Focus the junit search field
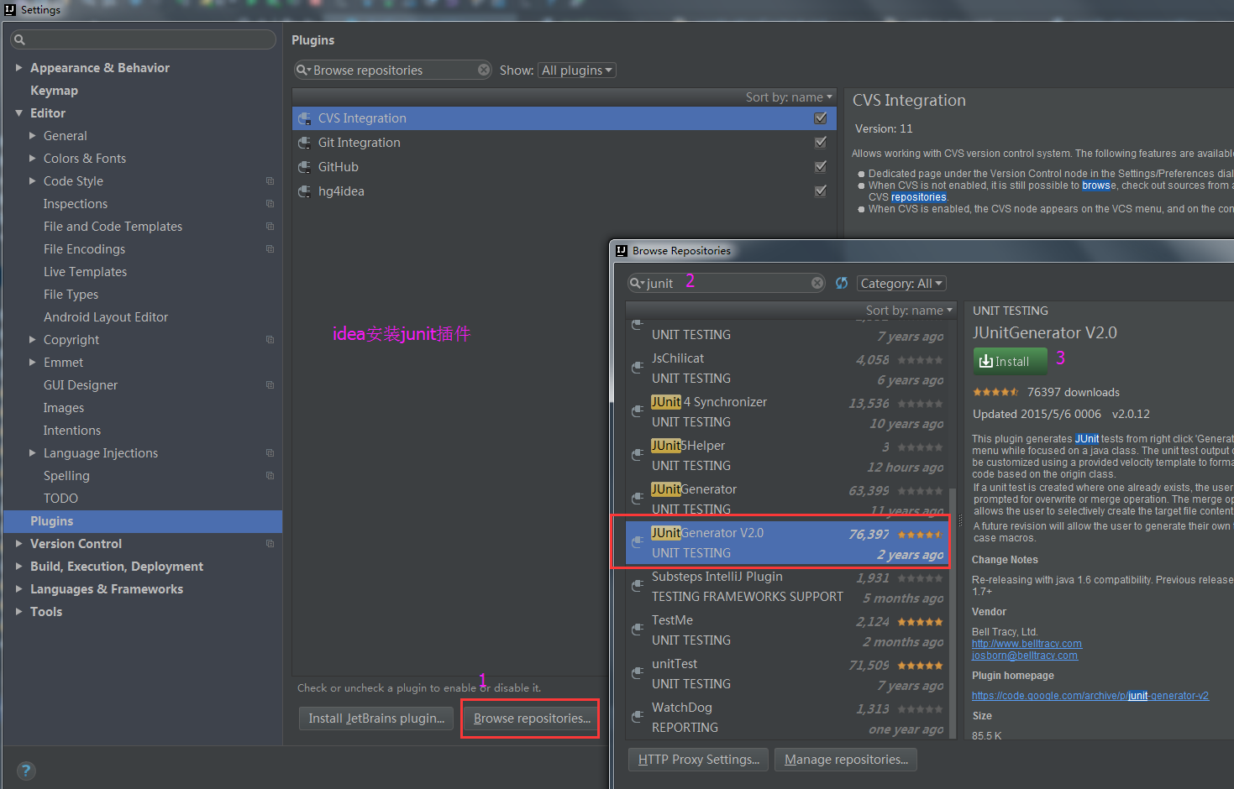Screen dimensions: 1234x789 pyautogui.click(x=727, y=283)
